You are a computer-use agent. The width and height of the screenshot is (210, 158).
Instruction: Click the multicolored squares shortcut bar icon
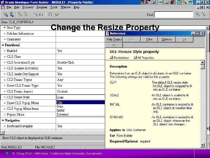coord(142,2)
